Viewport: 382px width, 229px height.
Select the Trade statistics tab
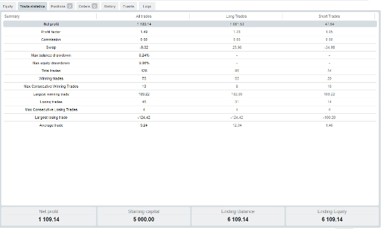point(32,6)
